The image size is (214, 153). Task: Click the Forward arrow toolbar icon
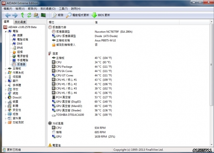[x=15, y=15]
